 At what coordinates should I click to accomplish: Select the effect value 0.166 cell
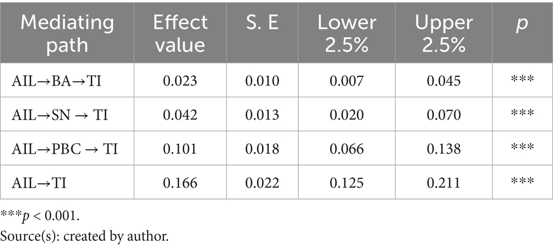180,182
